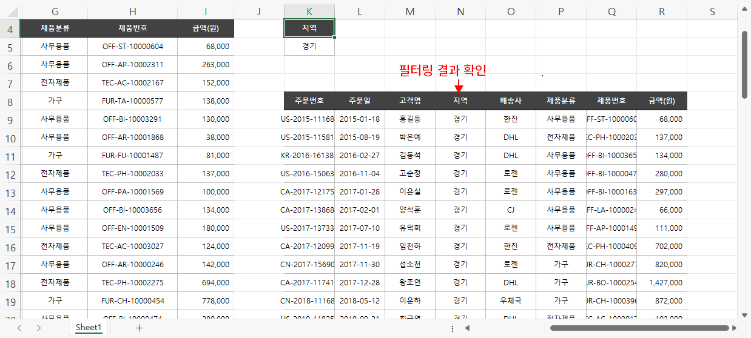Click the 702,000 amount cell
The image size is (751, 338).
[x=662, y=246]
